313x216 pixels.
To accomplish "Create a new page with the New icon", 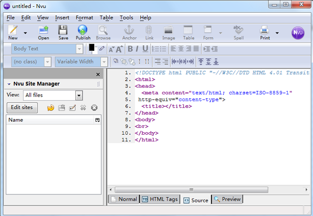I will tap(13, 30).
